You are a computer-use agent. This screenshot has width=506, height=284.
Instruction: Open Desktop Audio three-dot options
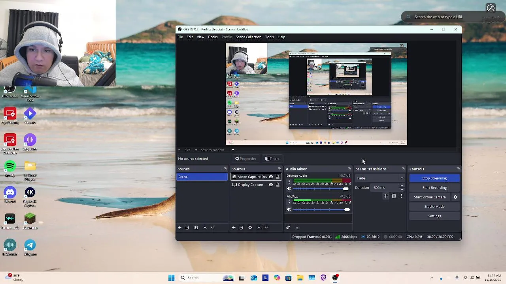pos(289,182)
